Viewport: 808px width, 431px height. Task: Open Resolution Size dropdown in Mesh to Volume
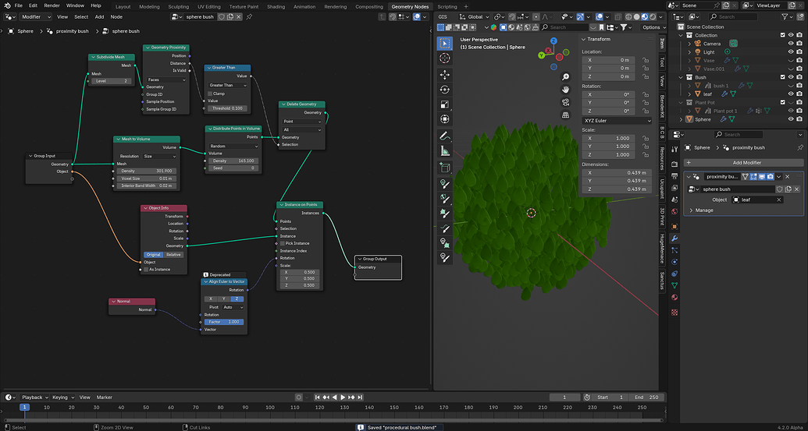tap(158, 156)
